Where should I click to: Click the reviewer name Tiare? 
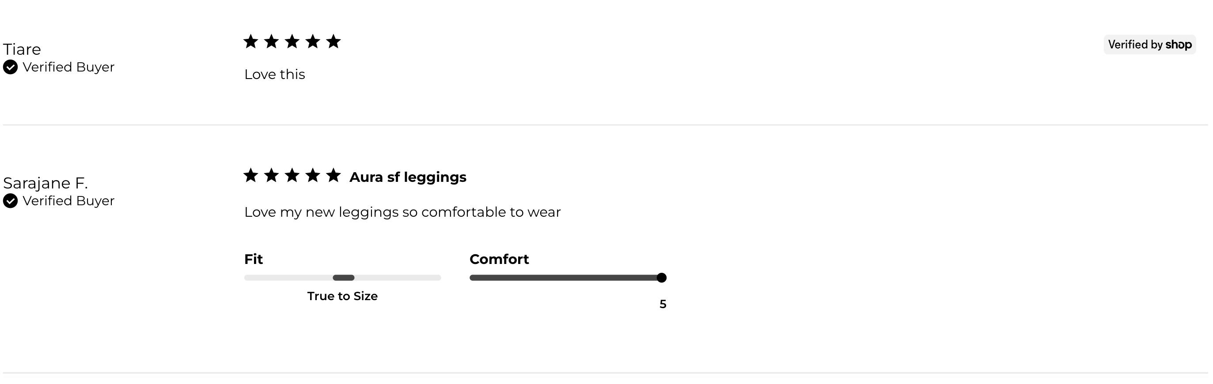(x=22, y=49)
